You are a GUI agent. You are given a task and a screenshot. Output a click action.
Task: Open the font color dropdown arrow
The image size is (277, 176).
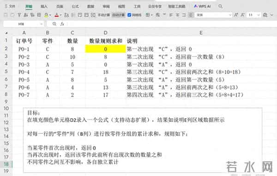coord(60,15)
